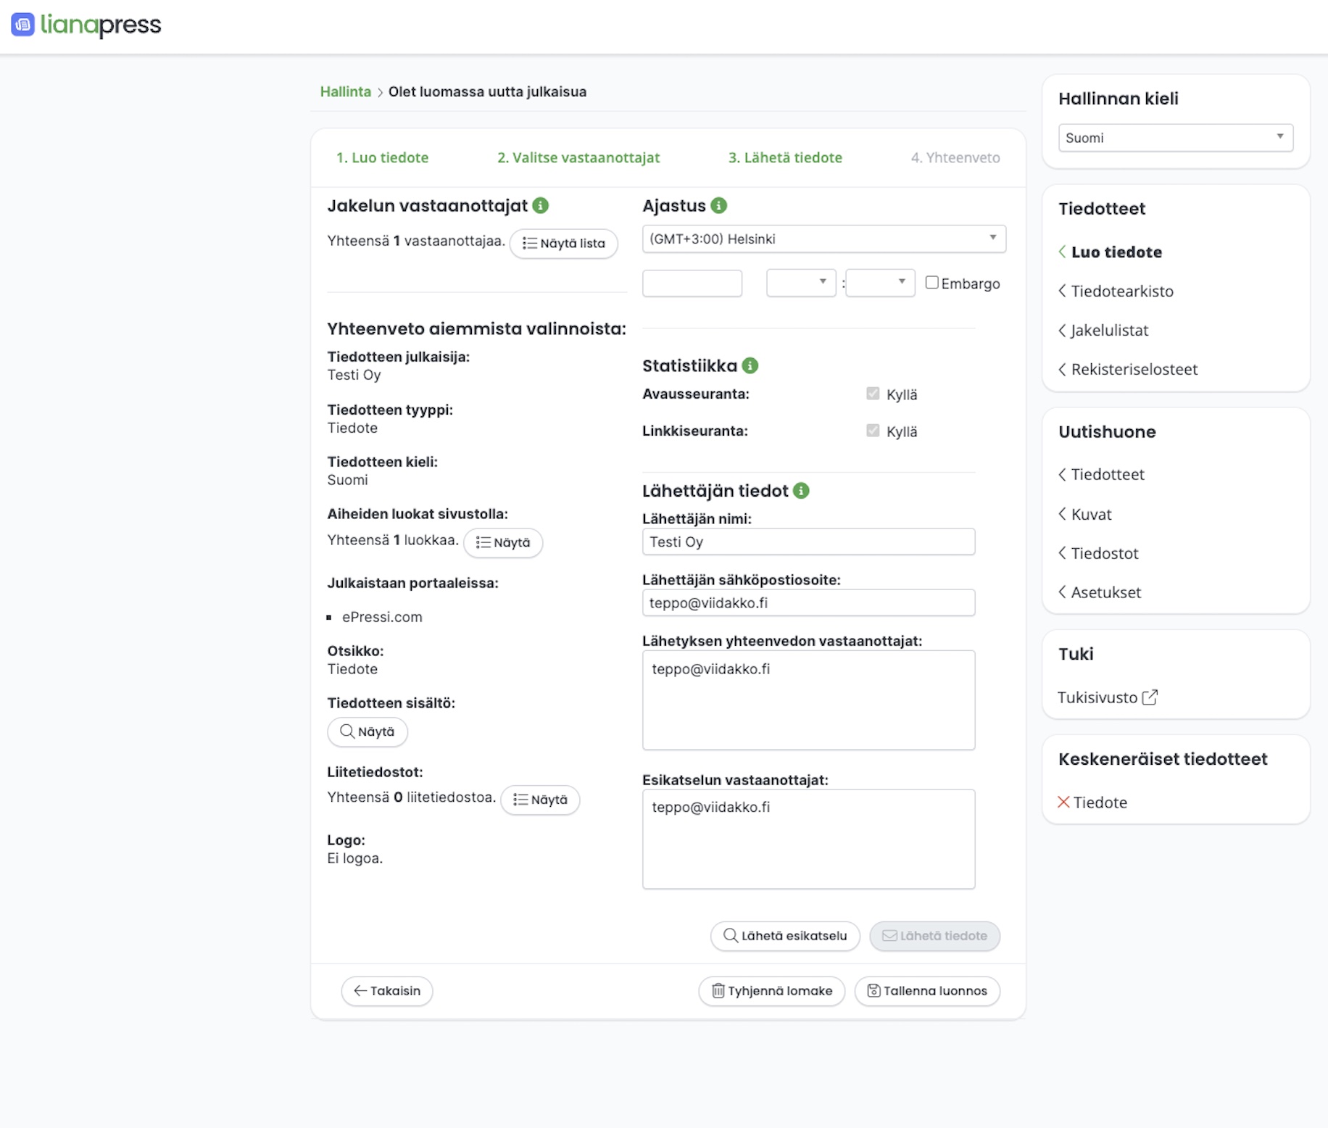Open Rekisteriselosteet in sidebar
Image resolution: width=1328 pixels, height=1128 pixels.
point(1134,370)
